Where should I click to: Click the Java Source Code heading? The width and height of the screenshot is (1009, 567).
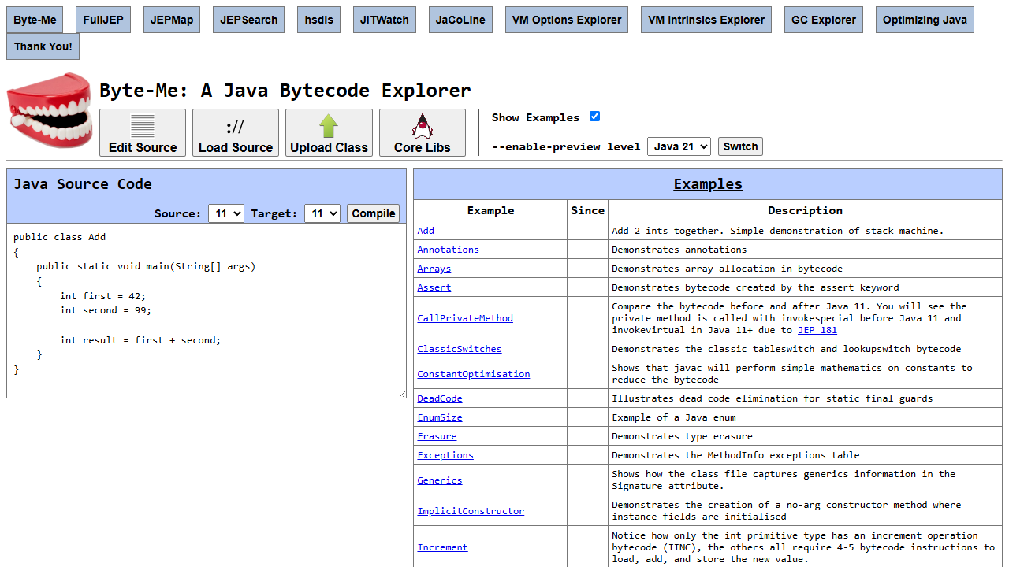click(83, 184)
